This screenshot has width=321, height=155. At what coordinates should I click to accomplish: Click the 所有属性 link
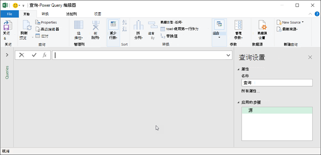pos(250,91)
